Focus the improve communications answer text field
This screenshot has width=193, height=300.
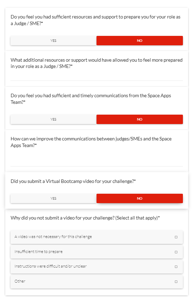coord(96,159)
